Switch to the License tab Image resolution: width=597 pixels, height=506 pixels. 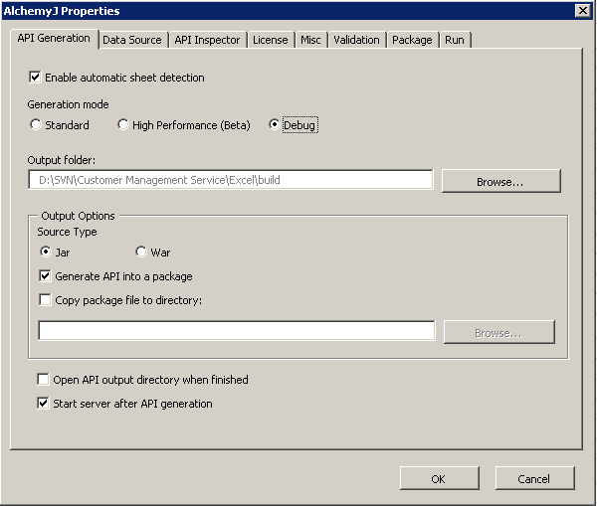tap(271, 40)
